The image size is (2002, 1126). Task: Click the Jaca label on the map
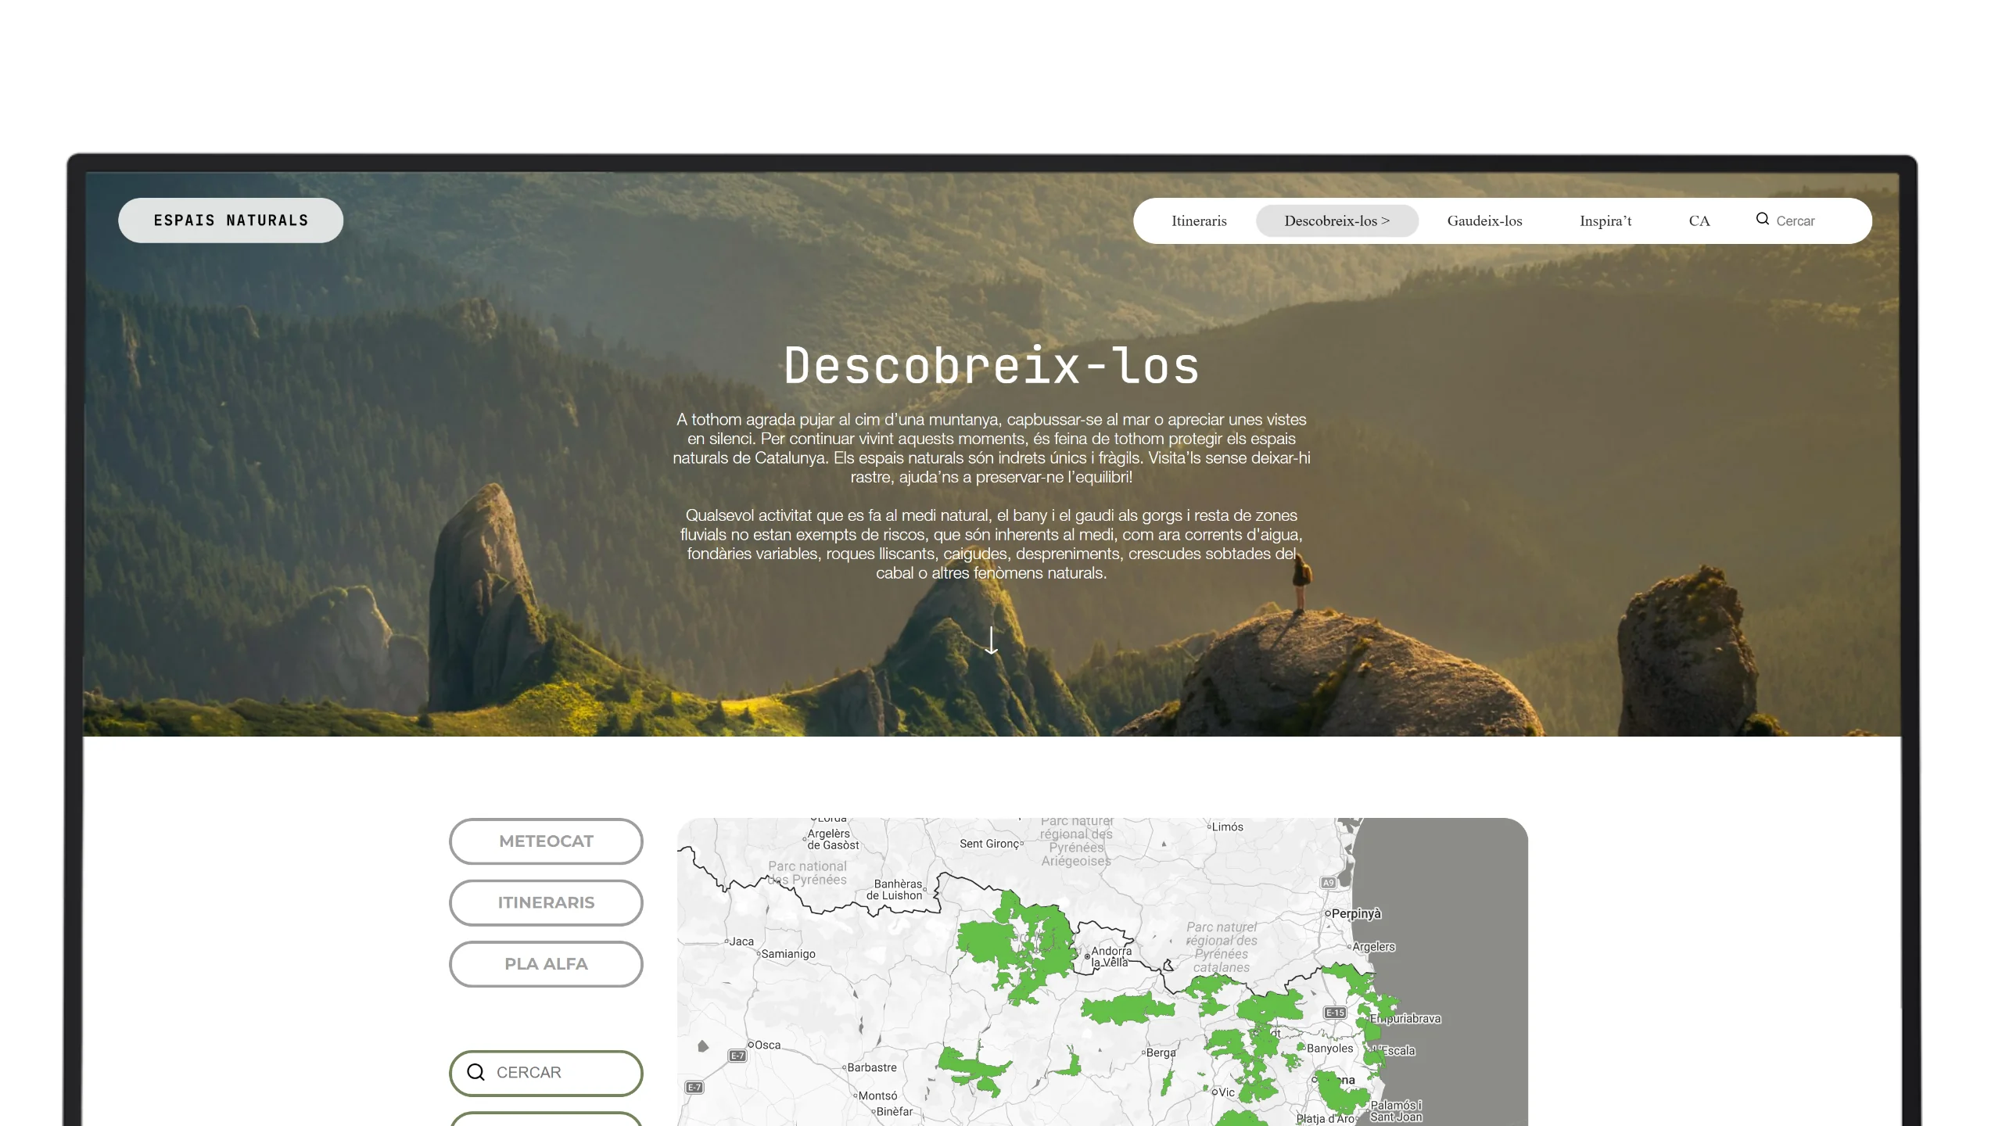(x=741, y=941)
